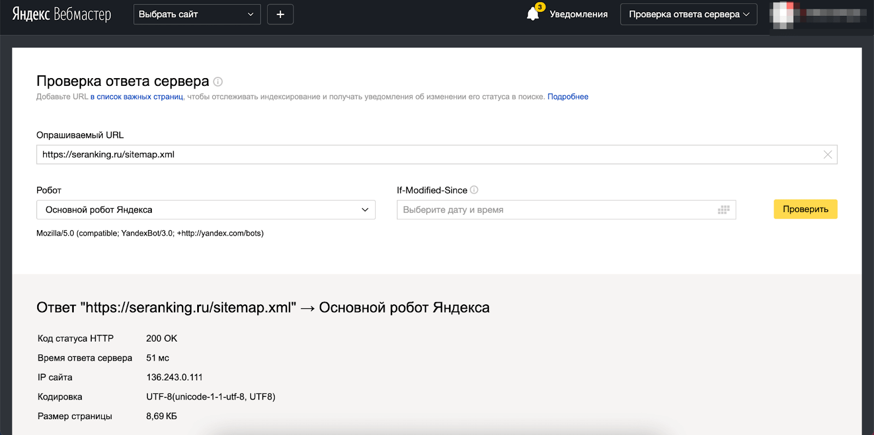
Task: Click the YandexBot user-agent string text
Action: pos(150,233)
